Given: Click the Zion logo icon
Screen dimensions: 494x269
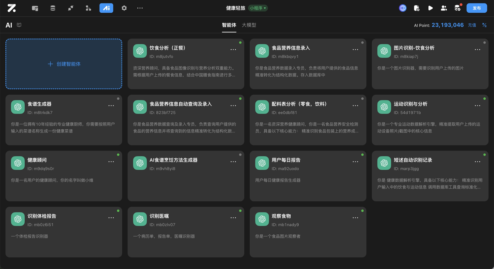Looking at the screenshot, I should 12,8.
